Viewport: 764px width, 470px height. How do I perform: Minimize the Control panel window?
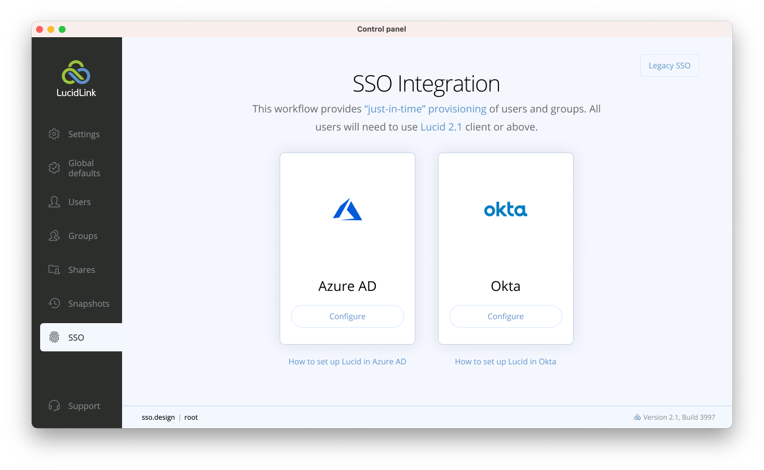click(x=51, y=29)
